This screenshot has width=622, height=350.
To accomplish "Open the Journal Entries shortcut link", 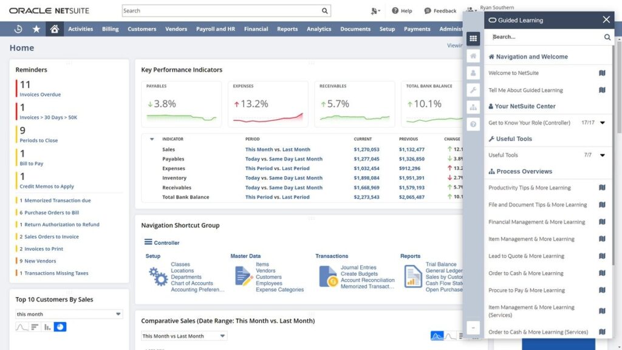I will point(358,267).
